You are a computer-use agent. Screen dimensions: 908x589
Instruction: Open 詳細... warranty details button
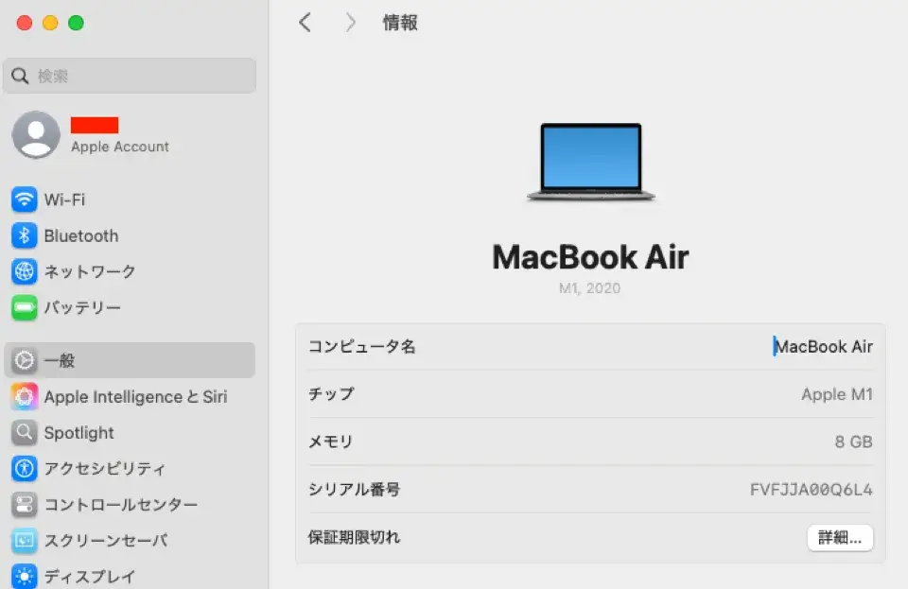pyautogui.click(x=840, y=538)
